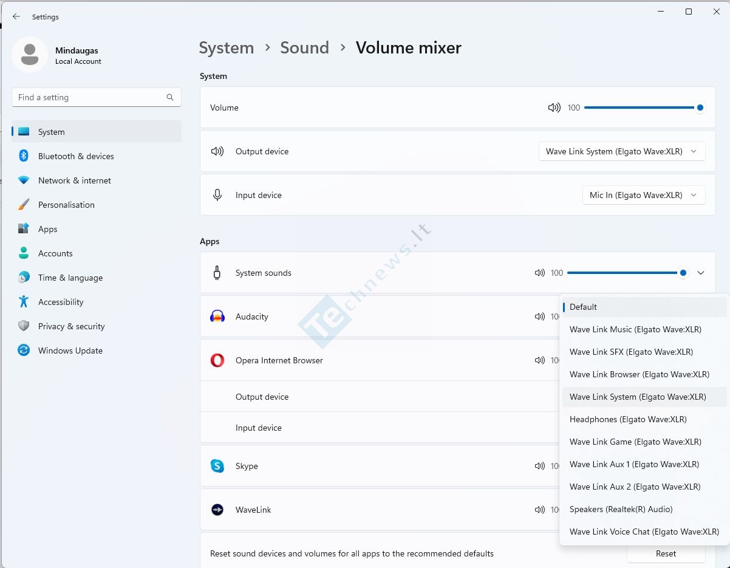Click the Output device speaker icon
This screenshot has height=568, width=730.
coord(217,151)
